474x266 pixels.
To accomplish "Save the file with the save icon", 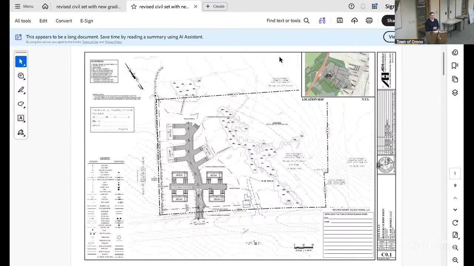I will tap(340, 21).
